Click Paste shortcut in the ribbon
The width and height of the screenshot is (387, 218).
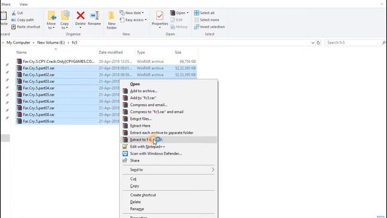coord(25,27)
